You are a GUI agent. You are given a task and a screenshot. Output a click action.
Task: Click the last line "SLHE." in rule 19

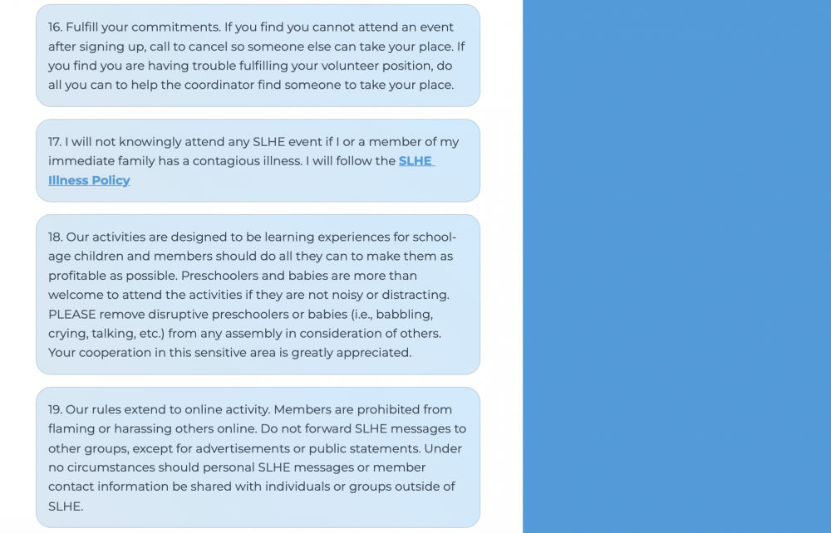[x=66, y=506]
